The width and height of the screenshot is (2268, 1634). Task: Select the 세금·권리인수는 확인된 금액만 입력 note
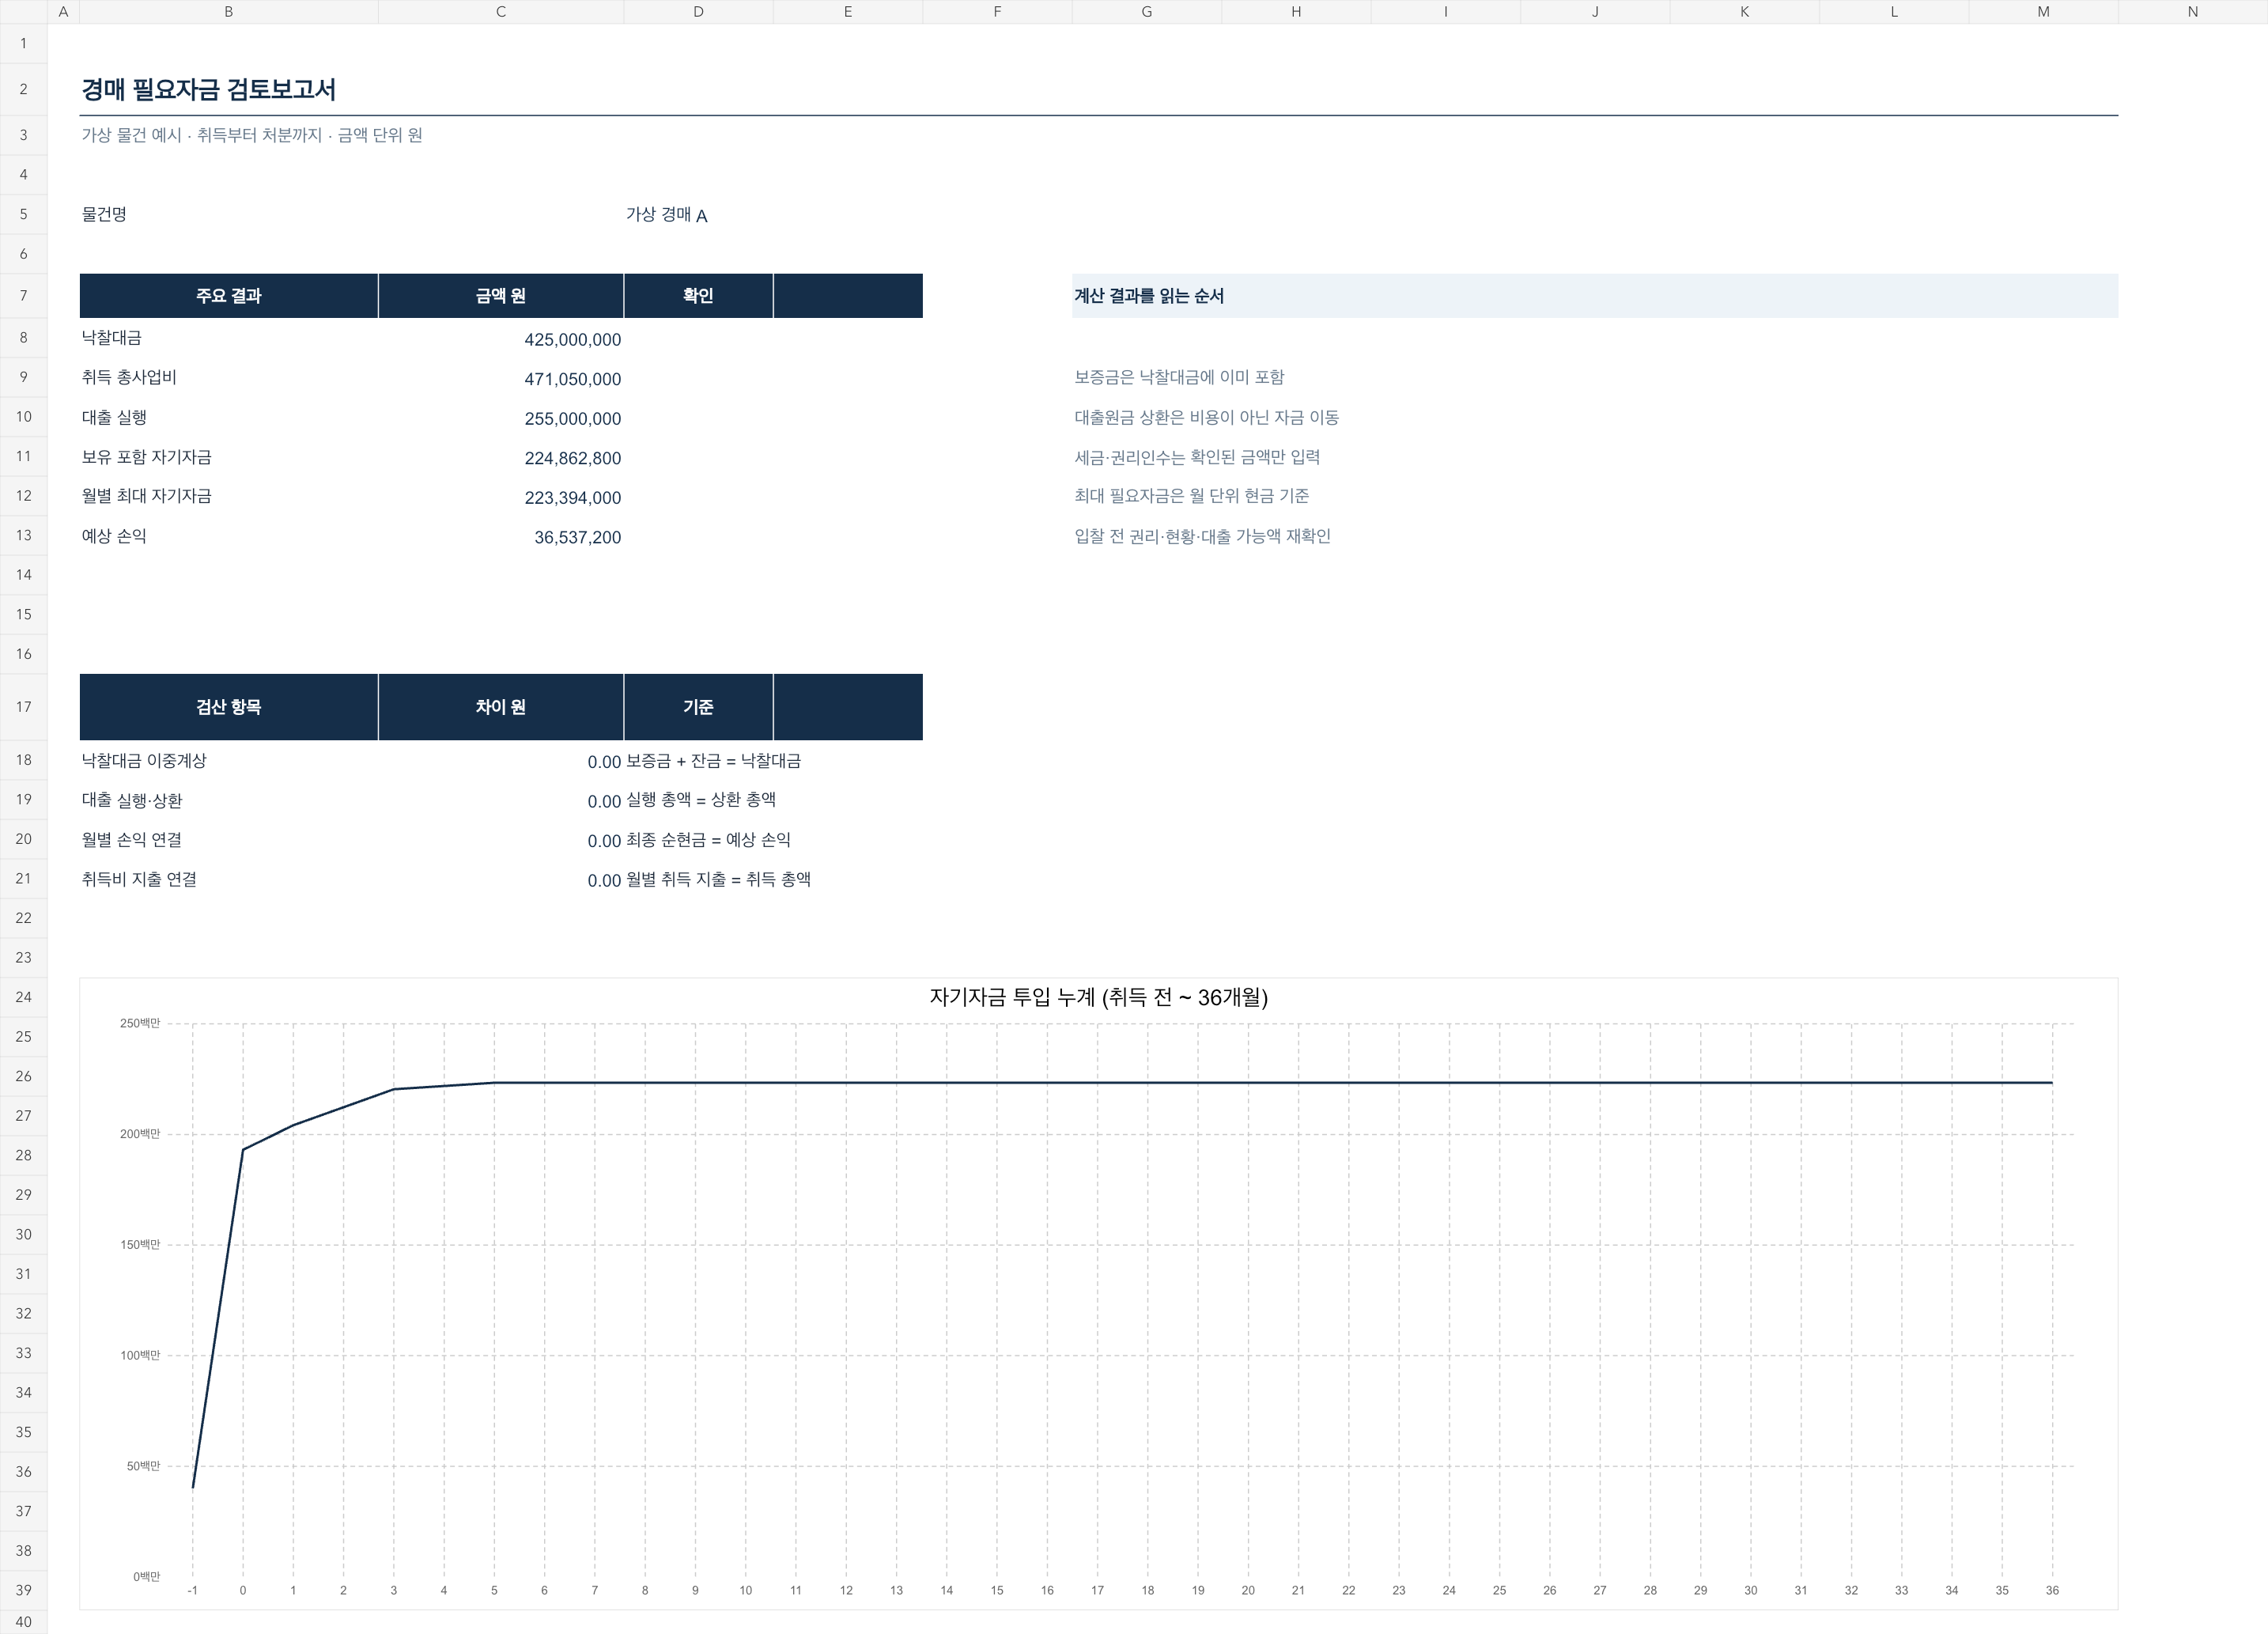point(1197,457)
